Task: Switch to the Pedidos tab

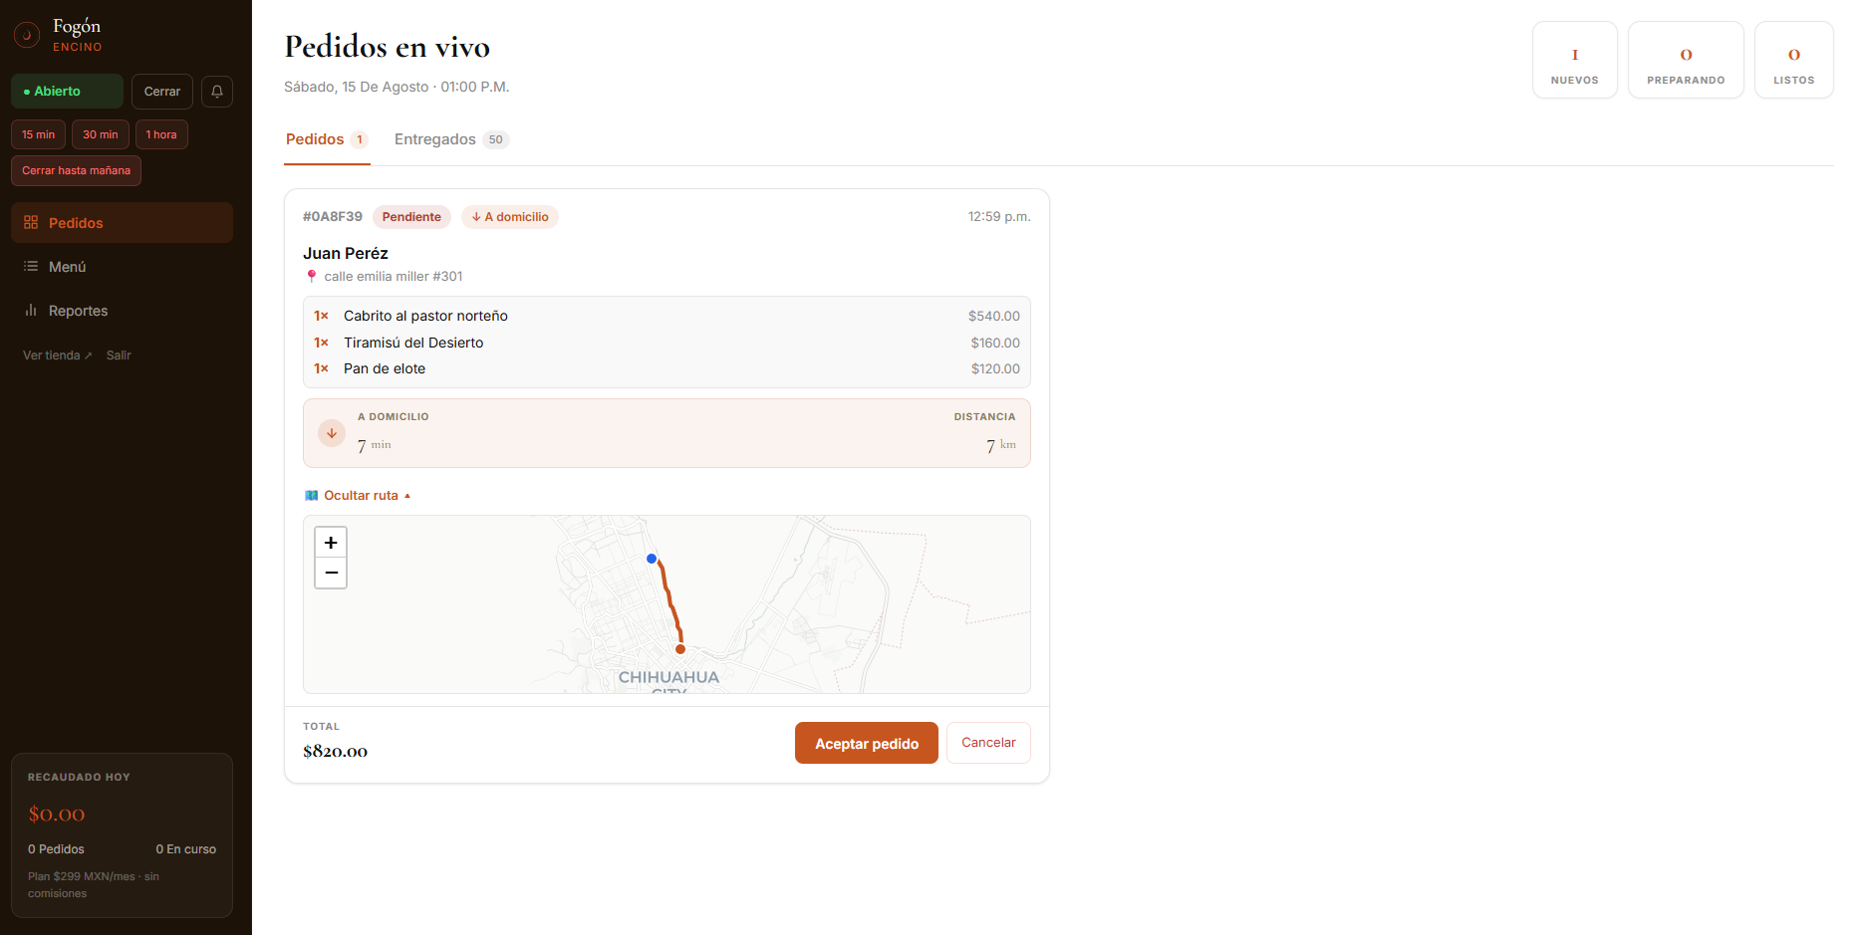Action: (x=327, y=140)
